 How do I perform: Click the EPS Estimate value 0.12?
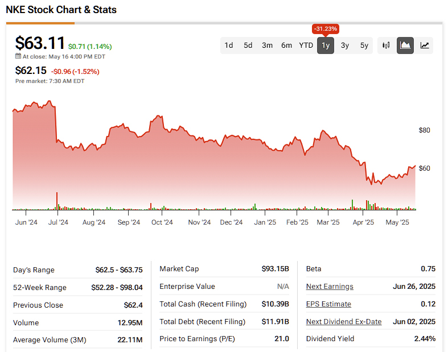tap(428, 304)
